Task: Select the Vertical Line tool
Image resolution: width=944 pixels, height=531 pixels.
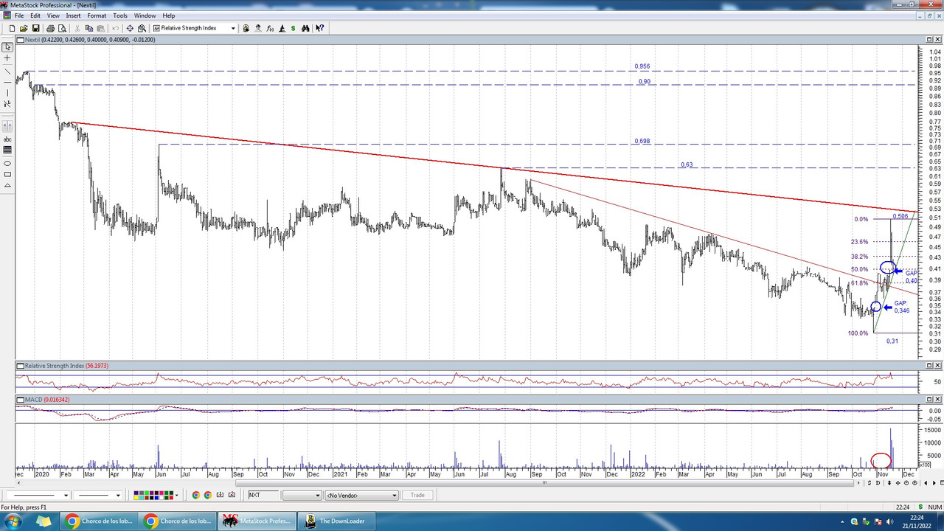Action: 7,93
